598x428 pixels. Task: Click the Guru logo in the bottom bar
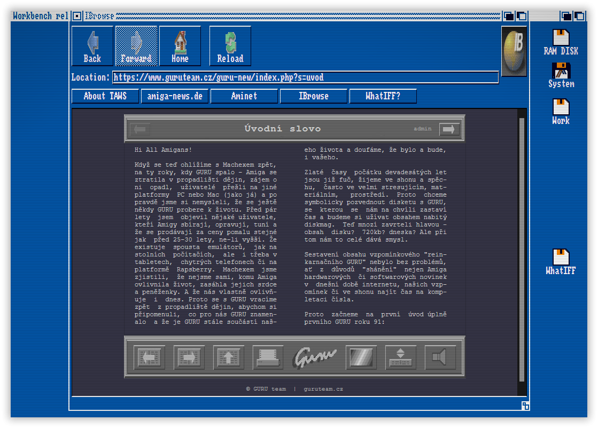(315, 357)
